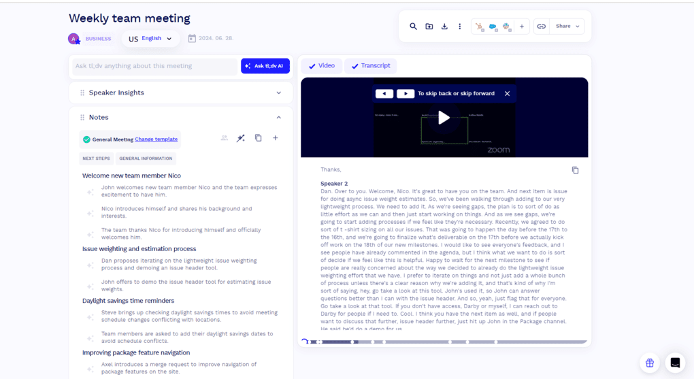Download the meeting recording
The width and height of the screenshot is (694, 379).
pos(444,27)
